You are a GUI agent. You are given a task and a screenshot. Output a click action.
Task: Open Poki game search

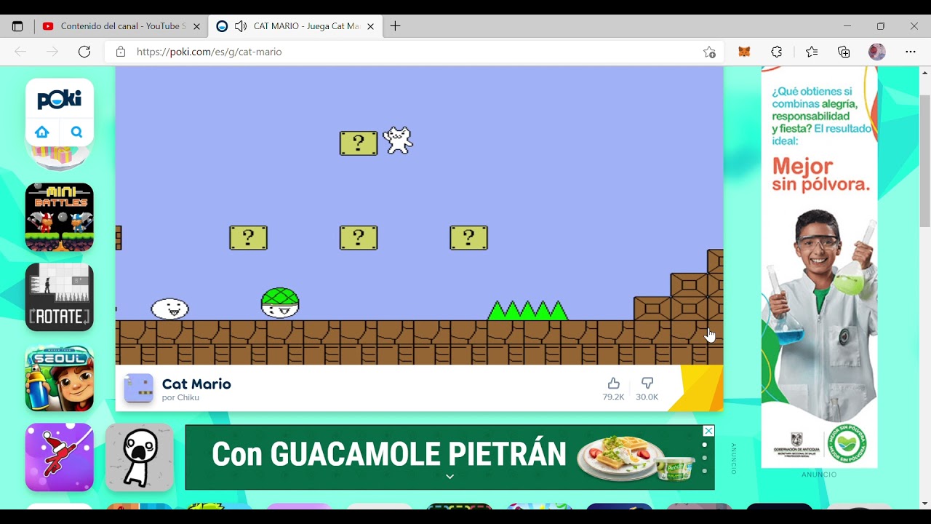(77, 132)
